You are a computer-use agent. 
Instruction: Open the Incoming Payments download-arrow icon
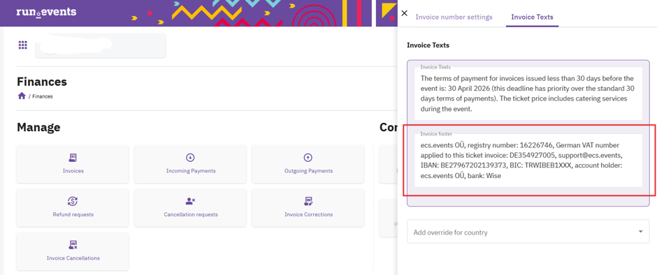tap(190, 157)
